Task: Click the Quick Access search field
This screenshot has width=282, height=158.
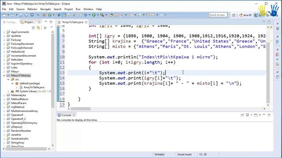Action: click(218, 15)
